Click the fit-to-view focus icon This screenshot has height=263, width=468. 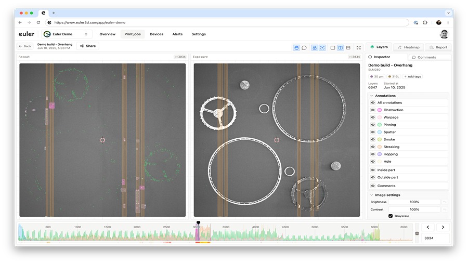click(x=322, y=48)
